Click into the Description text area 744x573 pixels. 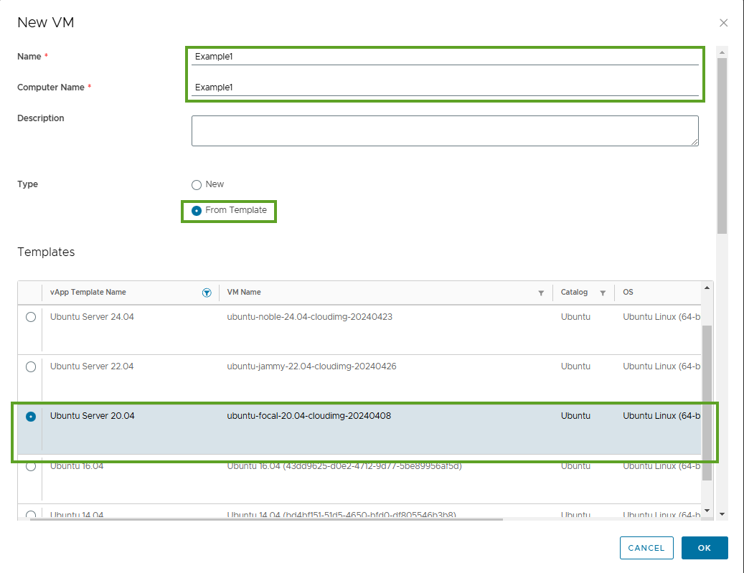click(x=445, y=131)
